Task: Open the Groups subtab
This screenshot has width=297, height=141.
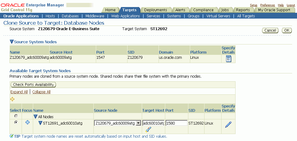Action: 194,16
